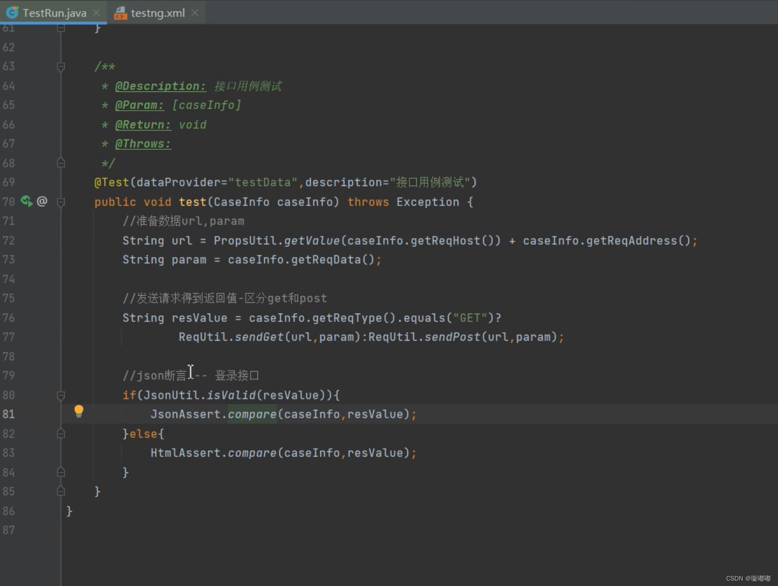Collapse the if block fold at line 80

pyautogui.click(x=61, y=395)
